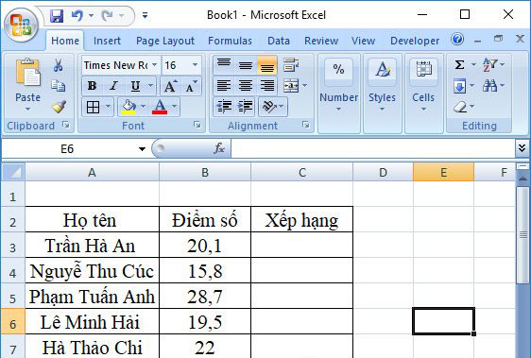The width and height of the screenshot is (531, 358).
Task: Open the Alignment dialog launcher
Action: click(306, 125)
